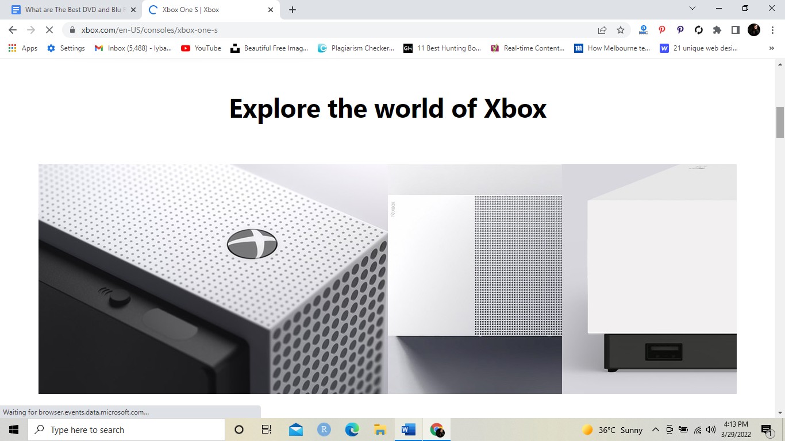Viewport: 785px width, 441px height.
Task: Launch Microsoft Edge from the taskbar
Action: tap(352, 430)
